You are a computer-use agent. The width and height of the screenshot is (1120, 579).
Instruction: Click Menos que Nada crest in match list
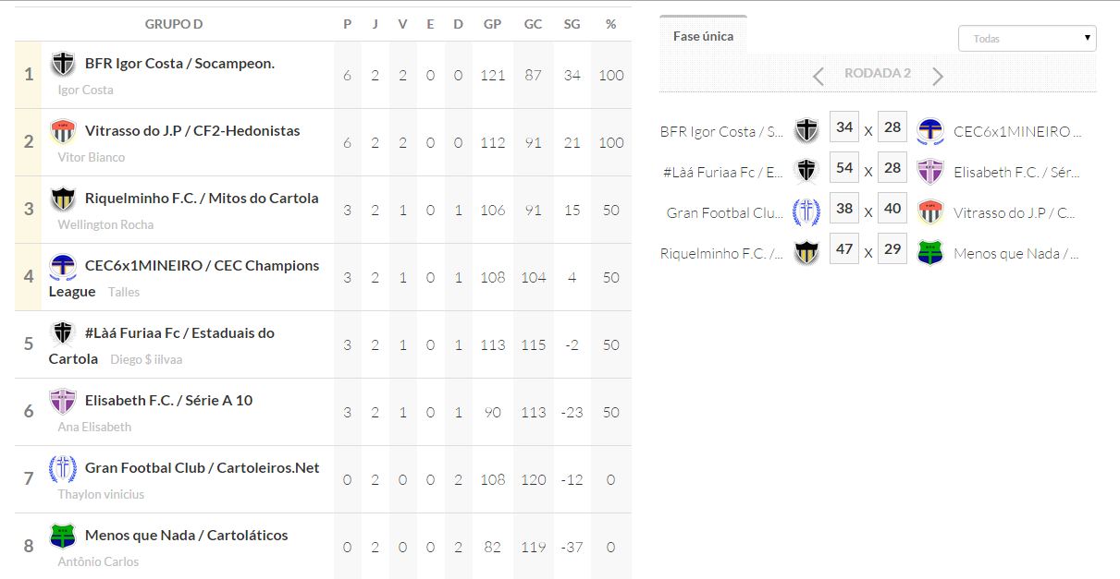(929, 253)
